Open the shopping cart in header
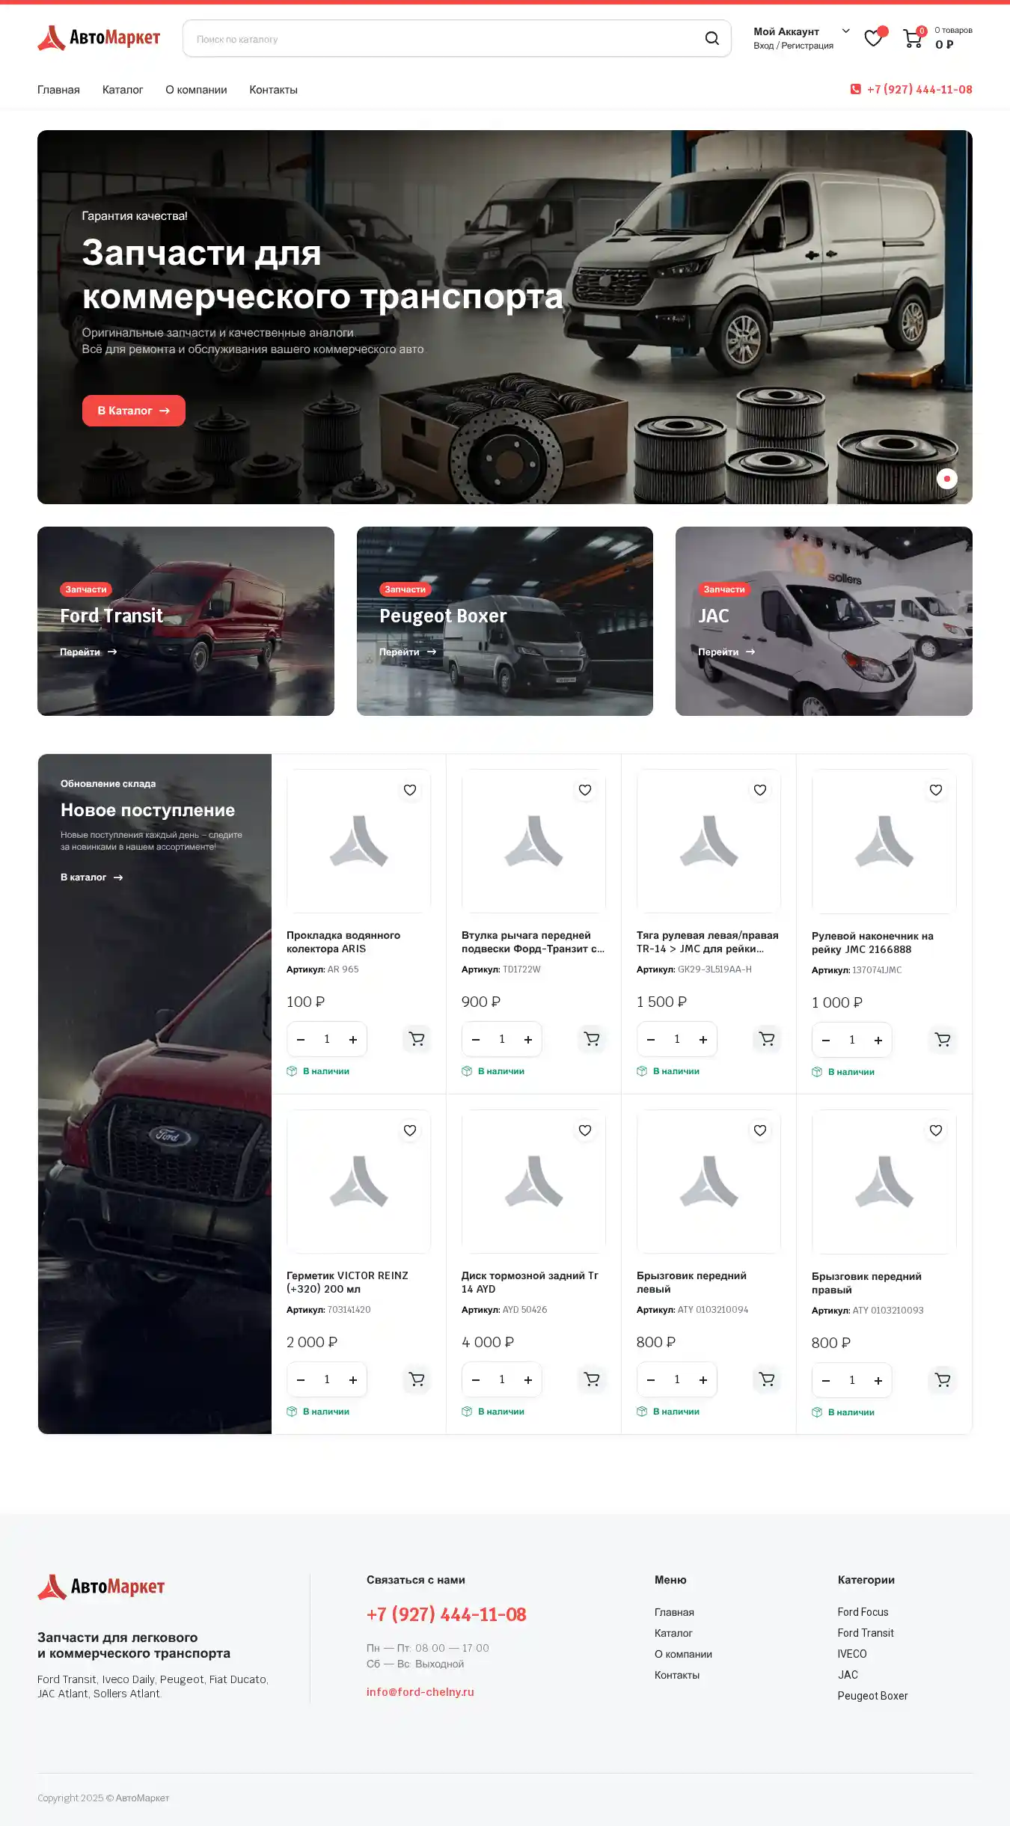 [912, 37]
